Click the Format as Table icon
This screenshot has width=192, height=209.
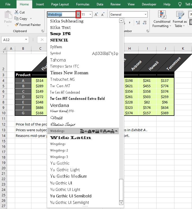(180, 14)
